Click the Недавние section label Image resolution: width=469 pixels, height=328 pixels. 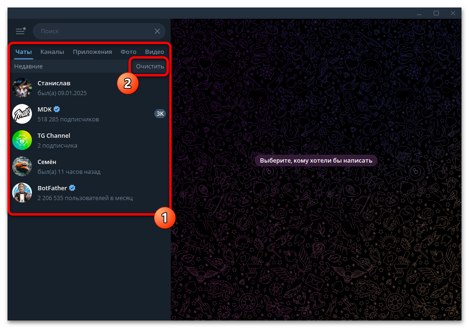(x=29, y=67)
